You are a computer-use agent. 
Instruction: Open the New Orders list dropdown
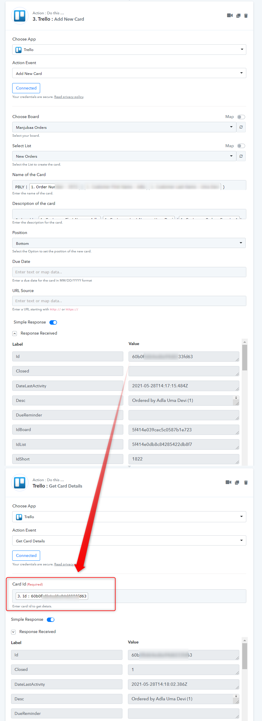(x=124, y=156)
